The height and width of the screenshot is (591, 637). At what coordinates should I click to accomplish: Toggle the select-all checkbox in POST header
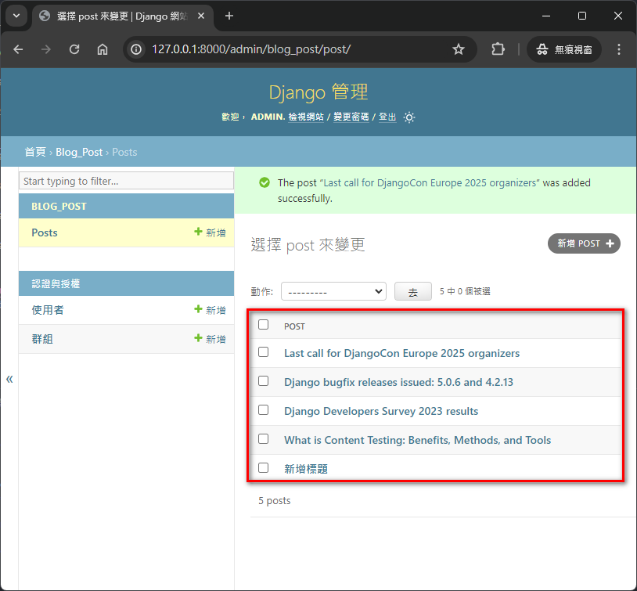click(x=263, y=325)
